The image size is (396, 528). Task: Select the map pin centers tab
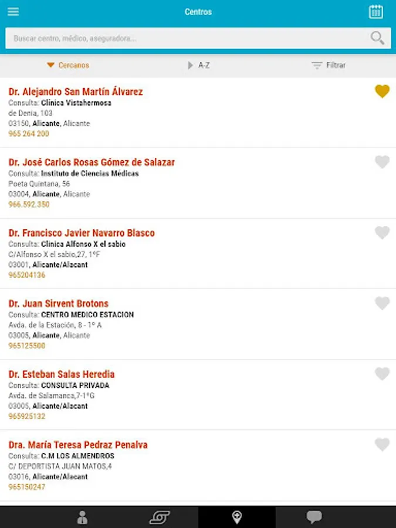pos(236,517)
